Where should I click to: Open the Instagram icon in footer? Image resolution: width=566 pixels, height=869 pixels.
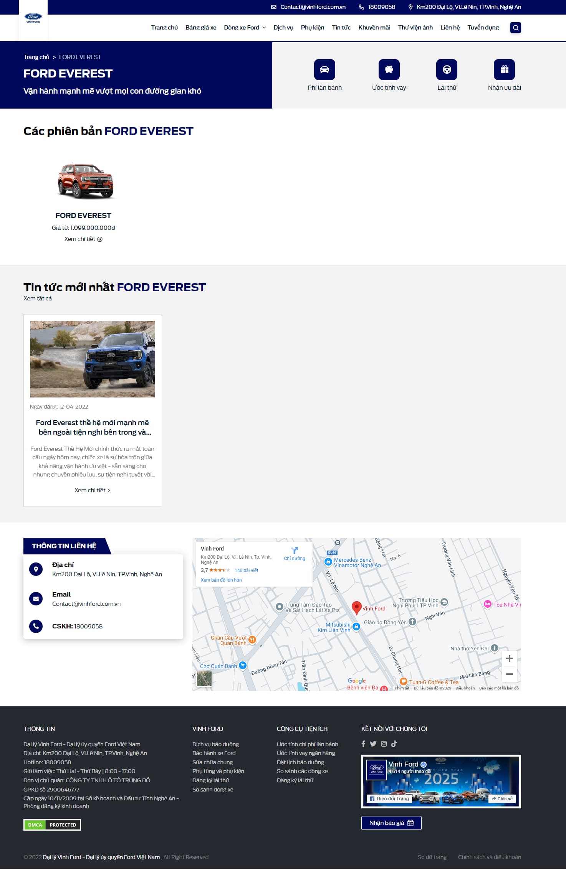pos(384,744)
